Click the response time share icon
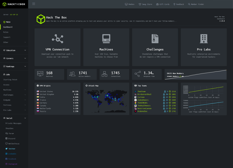 (137, 74)
